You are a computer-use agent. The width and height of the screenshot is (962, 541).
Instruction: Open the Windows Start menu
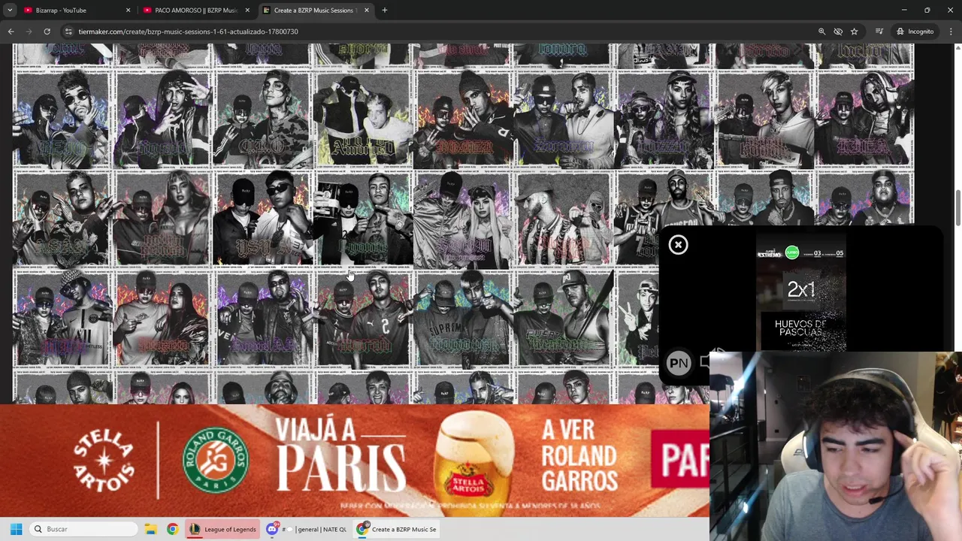(x=16, y=529)
